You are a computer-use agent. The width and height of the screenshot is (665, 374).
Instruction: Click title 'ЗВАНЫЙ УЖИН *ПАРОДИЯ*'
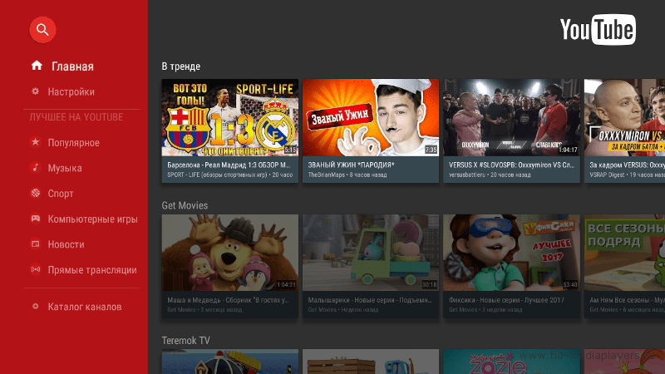351,165
